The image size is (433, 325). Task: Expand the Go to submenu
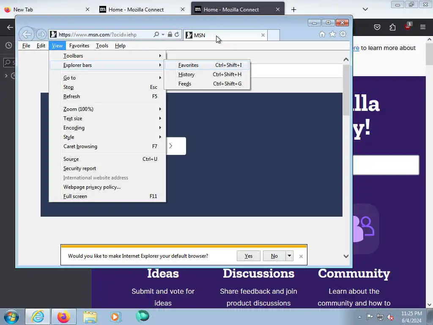pyautogui.click(x=108, y=78)
